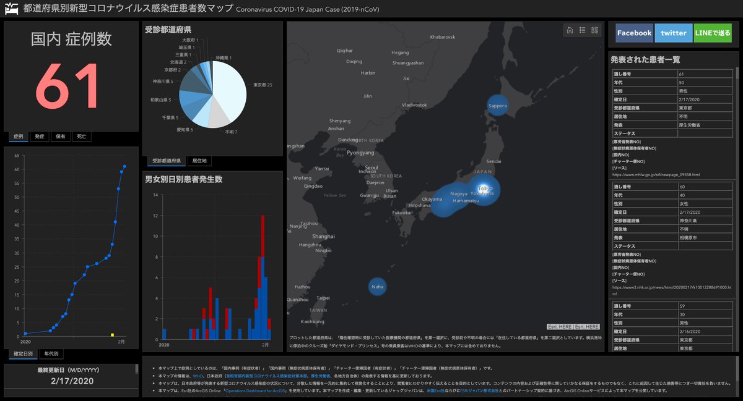Click the 東京都 25 pie slice
743x401 pixels.
[230, 90]
